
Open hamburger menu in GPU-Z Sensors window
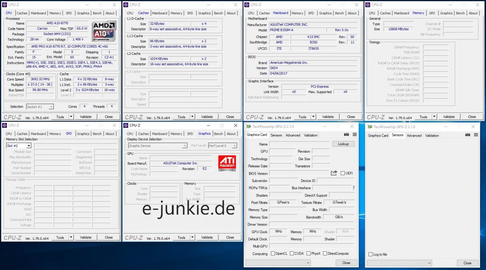476,135
